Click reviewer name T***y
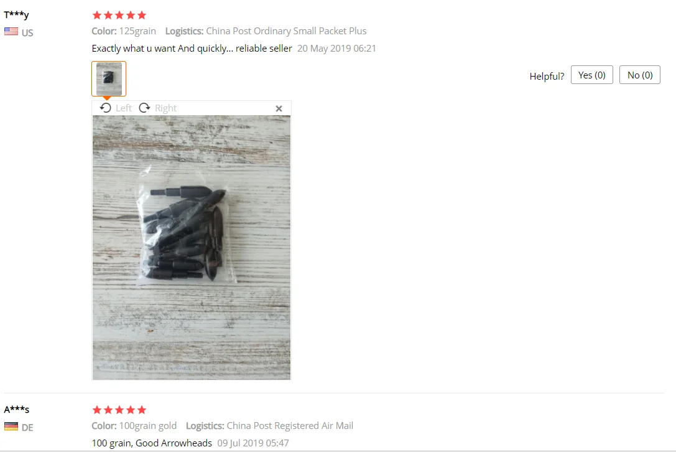This screenshot has width=676, height=452. (16, 15)
